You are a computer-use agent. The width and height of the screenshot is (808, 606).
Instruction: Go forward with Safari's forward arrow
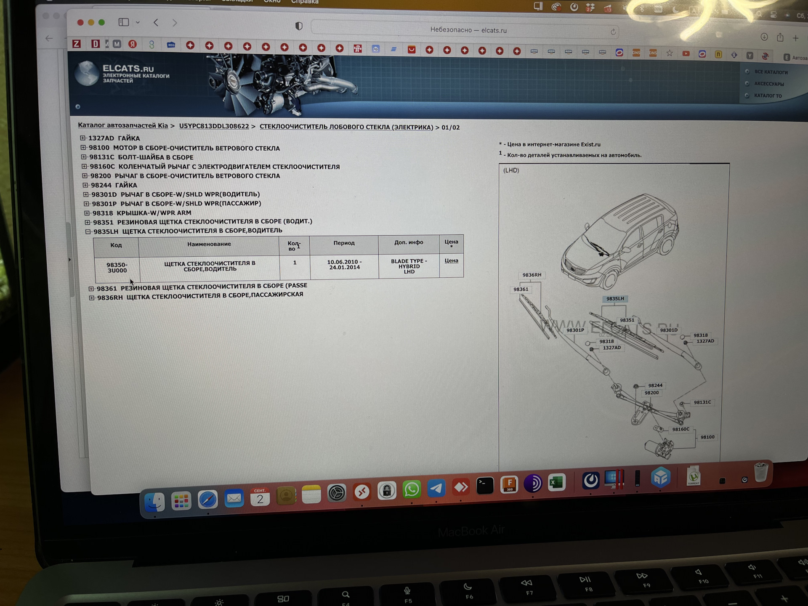(175, 23)
